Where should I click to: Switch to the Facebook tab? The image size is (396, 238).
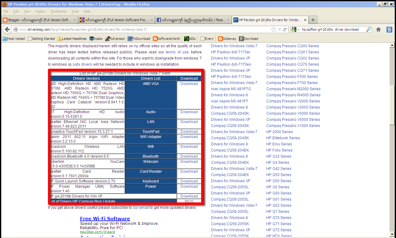pyautogui.click(x=193, y=20)
